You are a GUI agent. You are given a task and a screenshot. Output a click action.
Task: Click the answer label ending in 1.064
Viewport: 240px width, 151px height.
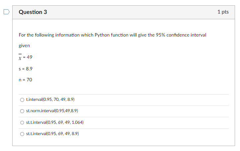point(54,122)
